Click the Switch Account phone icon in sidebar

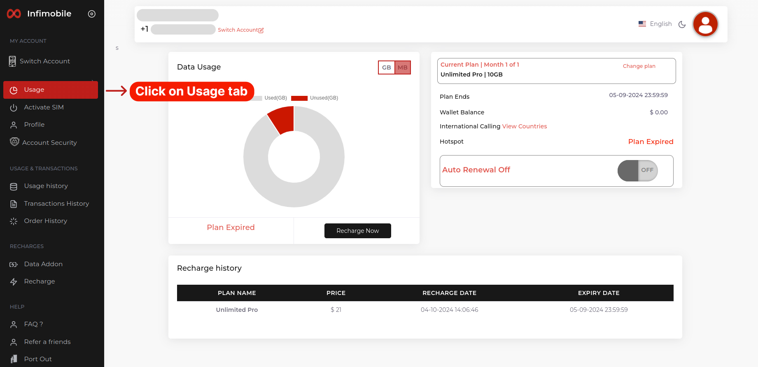[x=13, y=61]
